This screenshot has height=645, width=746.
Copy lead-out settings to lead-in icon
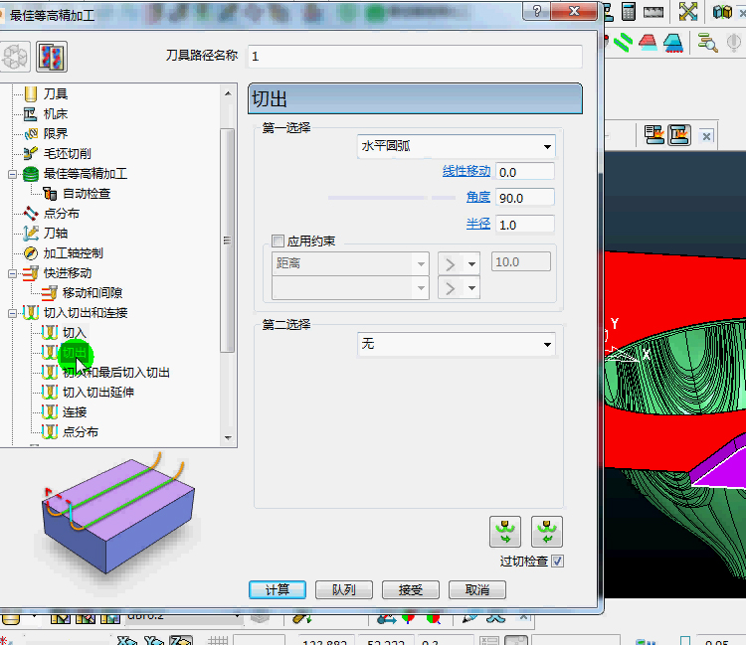point(547,532)
